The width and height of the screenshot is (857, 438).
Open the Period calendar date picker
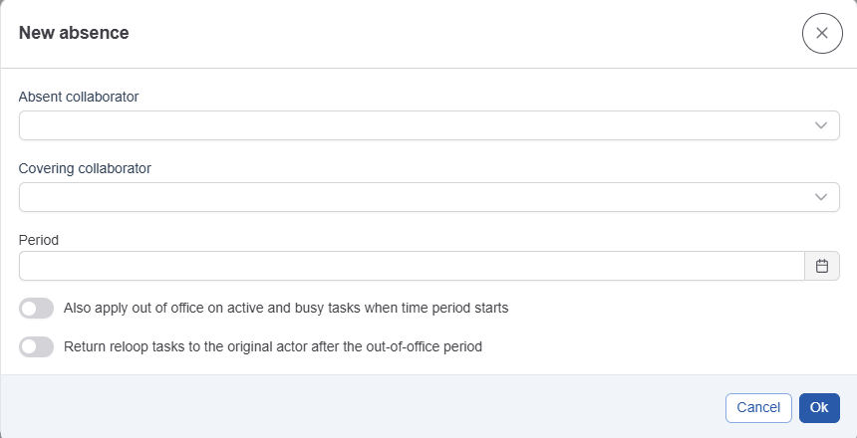click(822, 266)
